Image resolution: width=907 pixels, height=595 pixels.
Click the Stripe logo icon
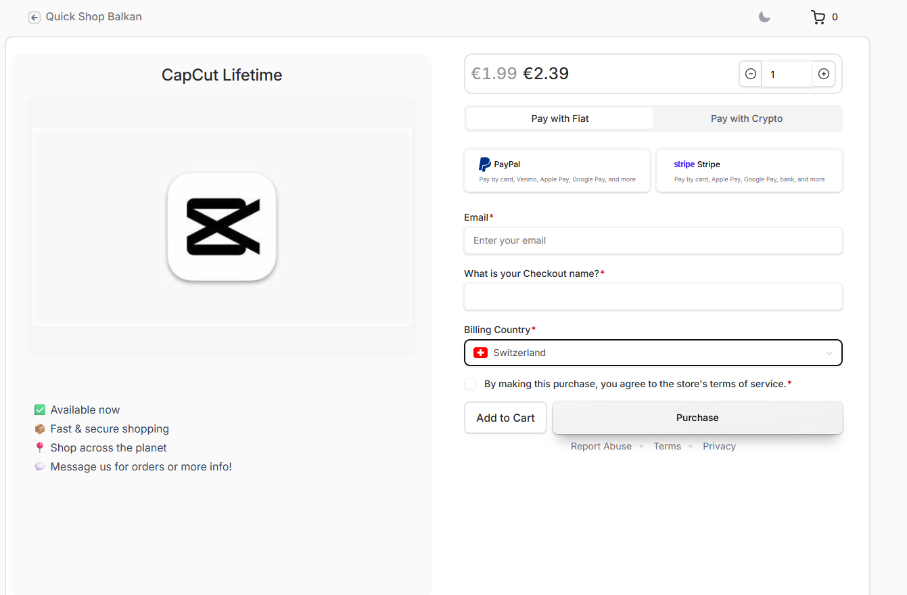[684, 164]
